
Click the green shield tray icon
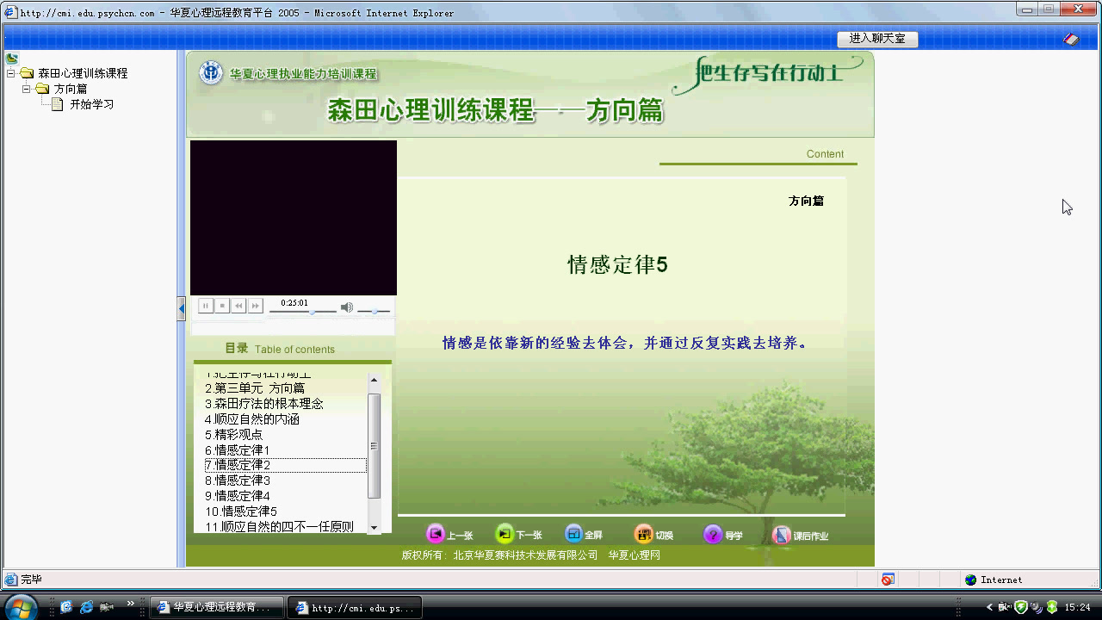pyautogui.click(x=1021, y=607)
